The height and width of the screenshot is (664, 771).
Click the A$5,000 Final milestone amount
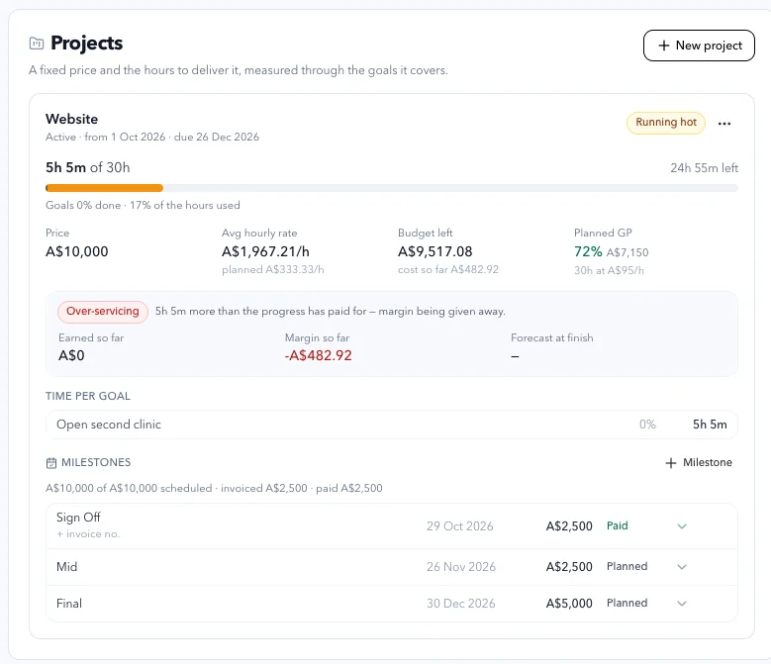569,603
